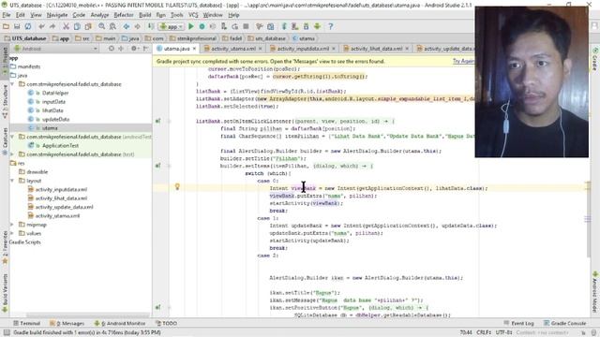Screen dimensions: 600x337
Task: Click the Make Project icon
Action: click(151, 26)
